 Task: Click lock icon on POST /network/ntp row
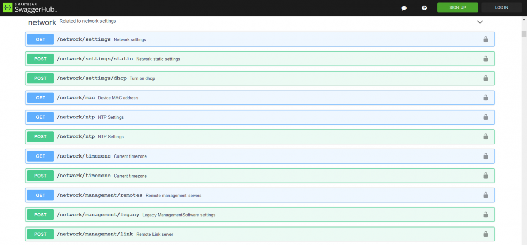(x=485, y=137)
